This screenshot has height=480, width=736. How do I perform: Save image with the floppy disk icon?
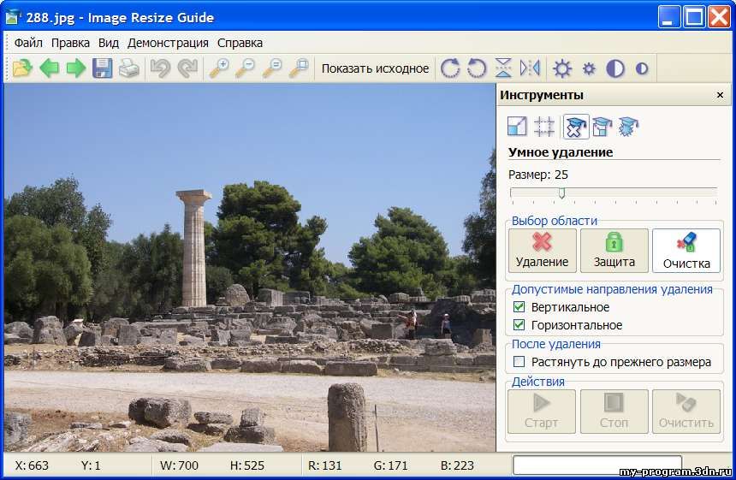(x=103, y=68)
